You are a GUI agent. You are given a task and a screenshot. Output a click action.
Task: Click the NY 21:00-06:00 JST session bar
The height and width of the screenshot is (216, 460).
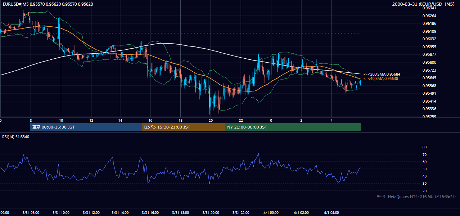(293, 127)
